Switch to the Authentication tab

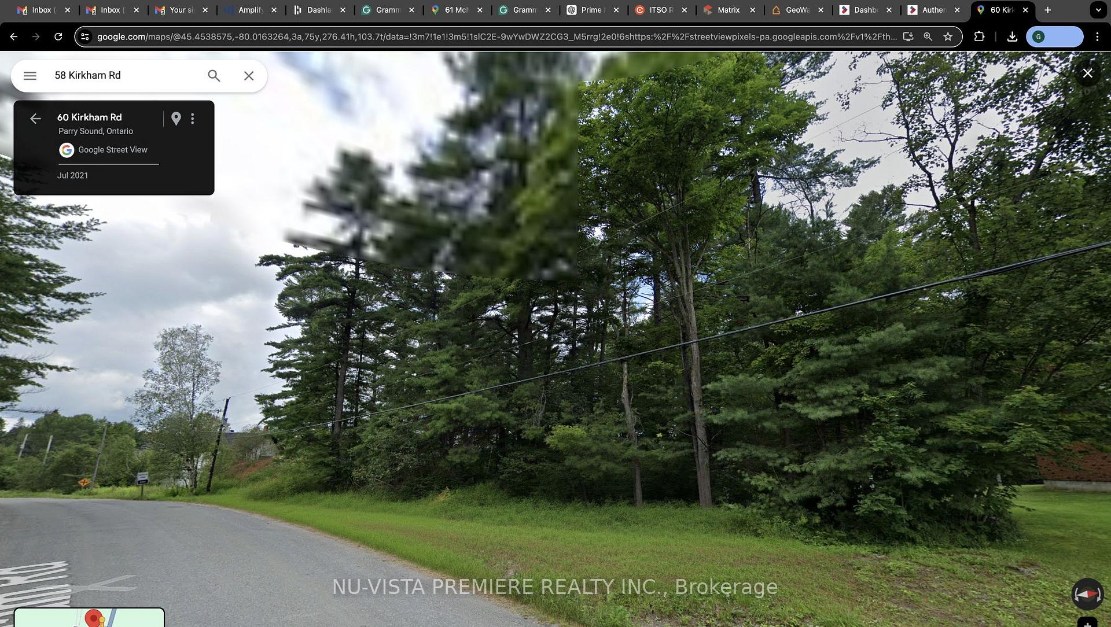(x=933, y=10)
